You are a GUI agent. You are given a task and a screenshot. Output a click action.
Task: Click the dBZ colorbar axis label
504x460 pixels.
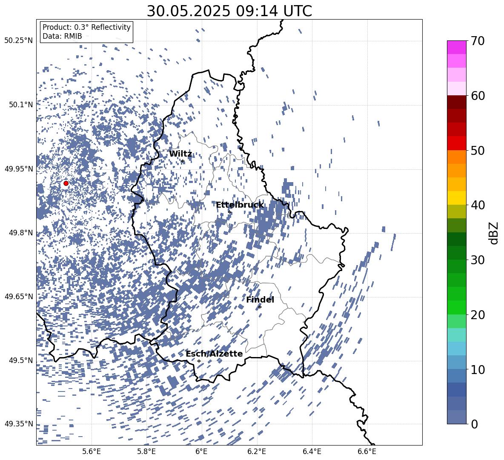pos(494,233)
